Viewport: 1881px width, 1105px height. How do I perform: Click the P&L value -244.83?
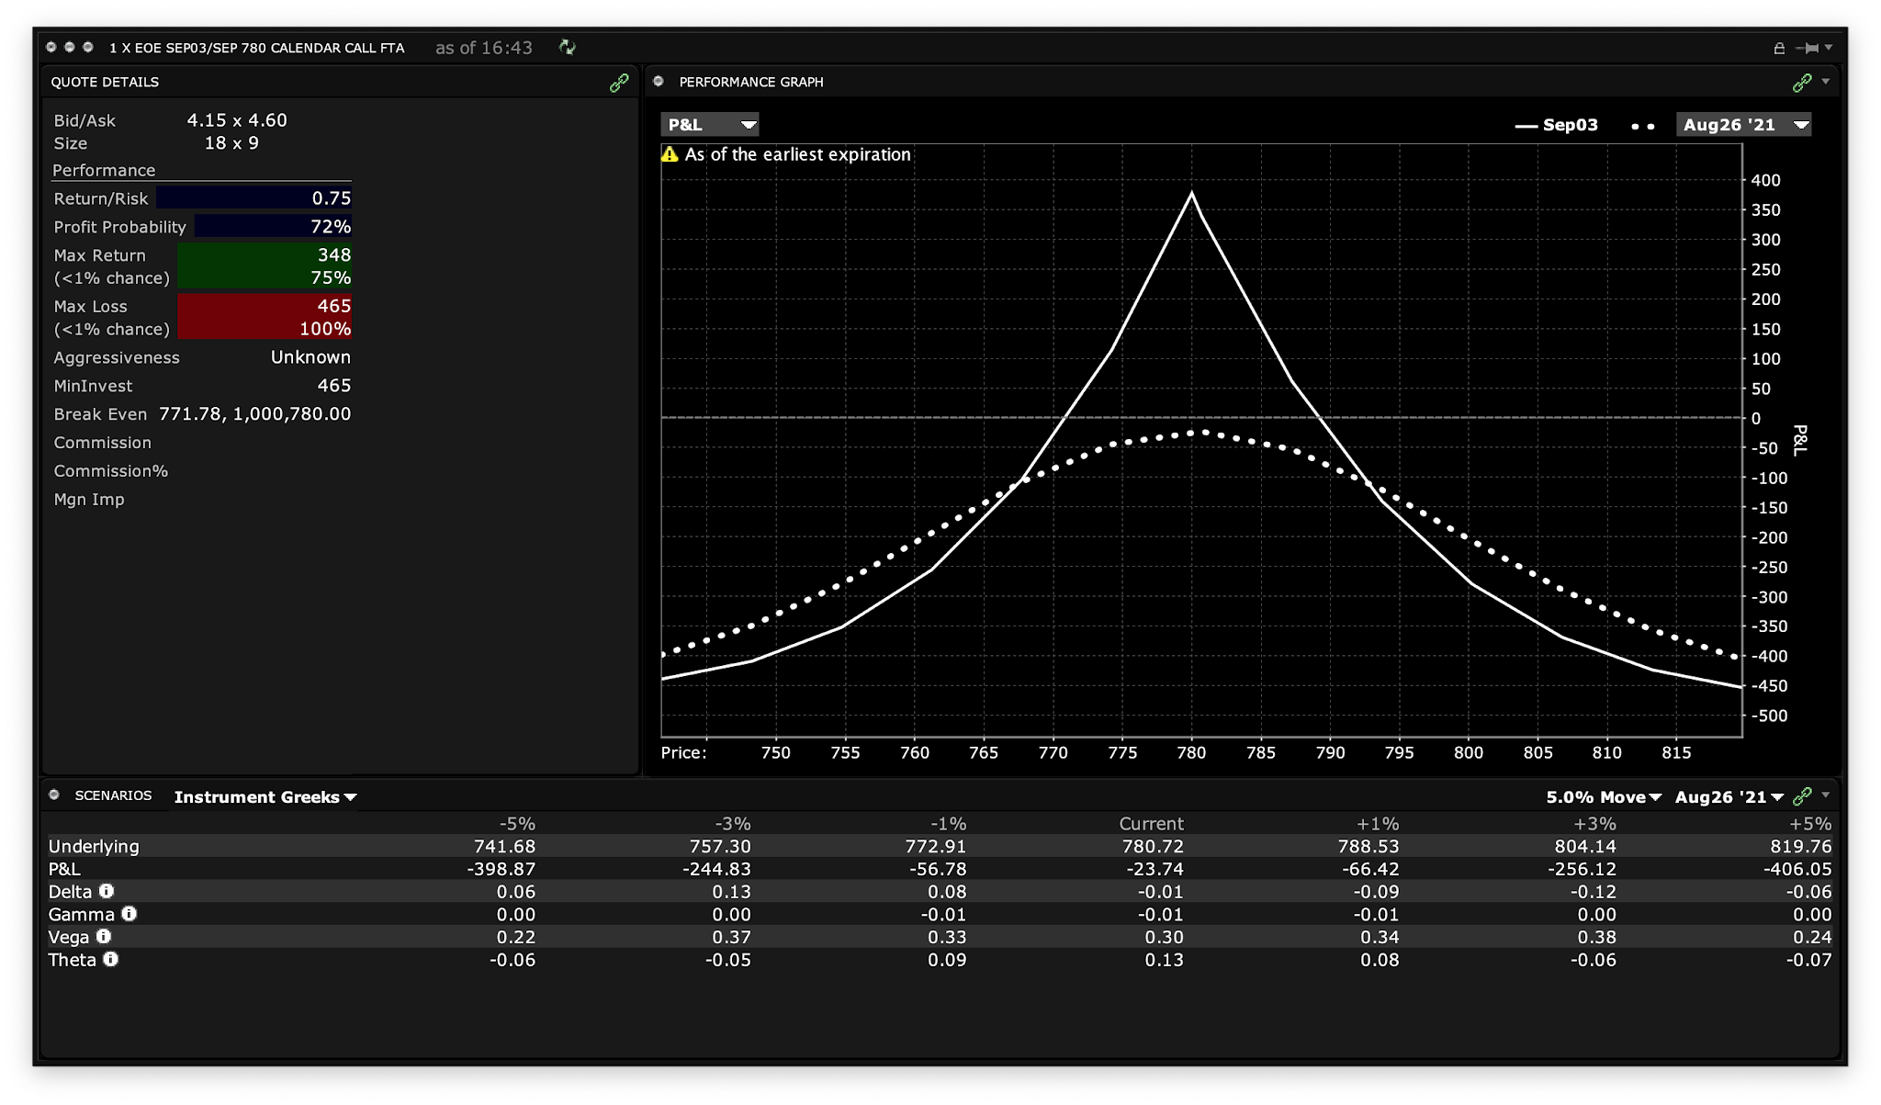tap(716, 869)
